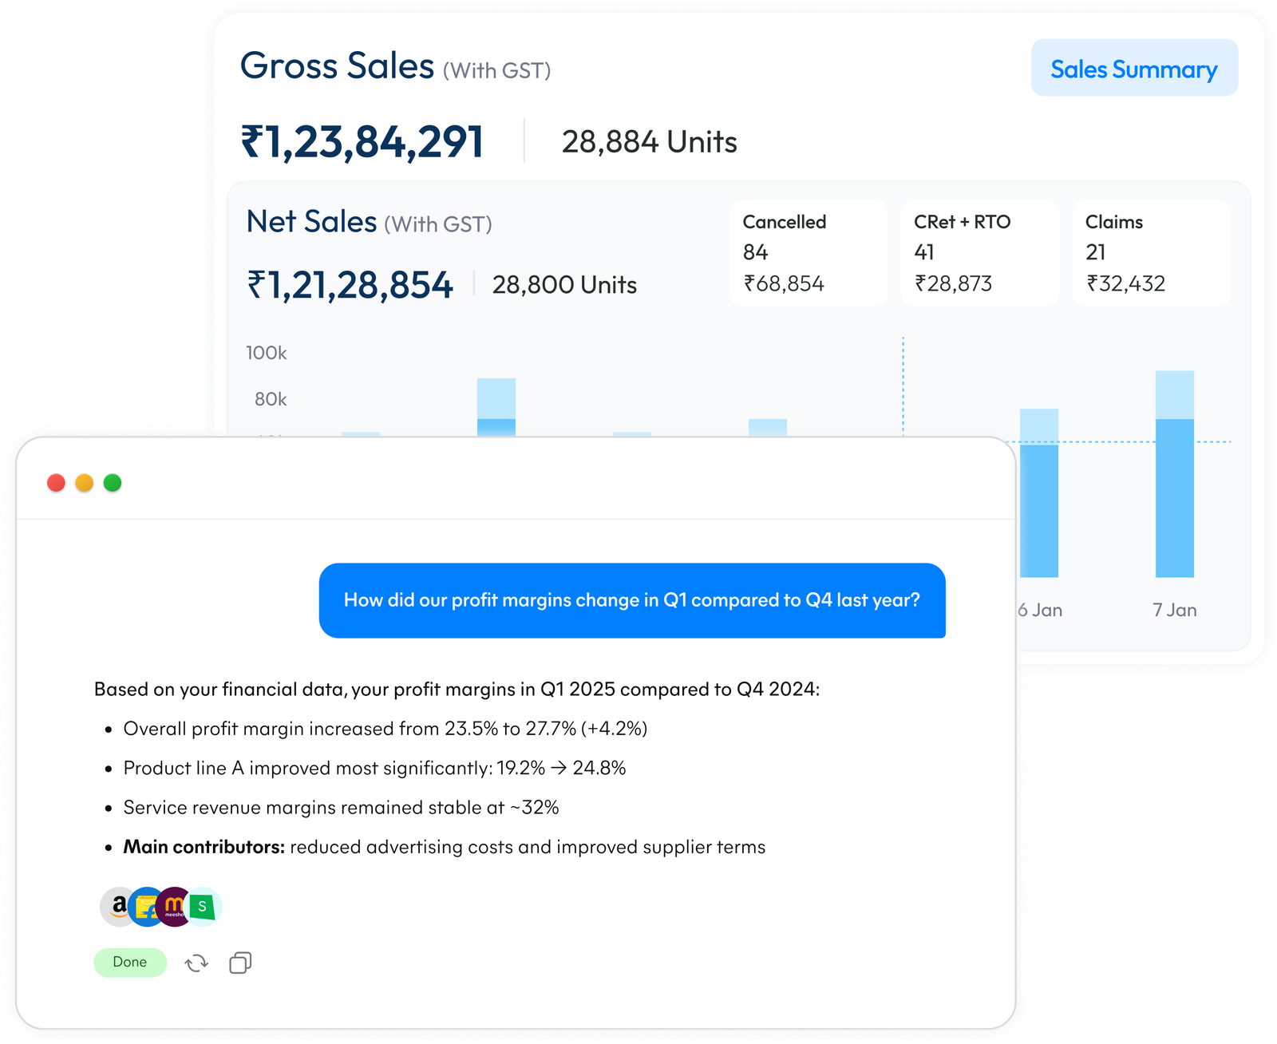Click the blue profit margins question bubble
The height and width of the screenshot is (1044, 1277).
click(632, 600)
